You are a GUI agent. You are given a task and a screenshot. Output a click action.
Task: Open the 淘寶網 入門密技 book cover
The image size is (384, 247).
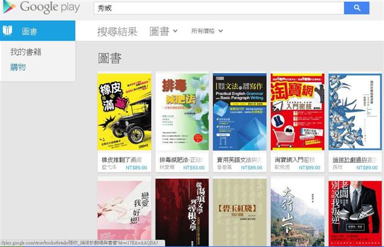[298, 112]
